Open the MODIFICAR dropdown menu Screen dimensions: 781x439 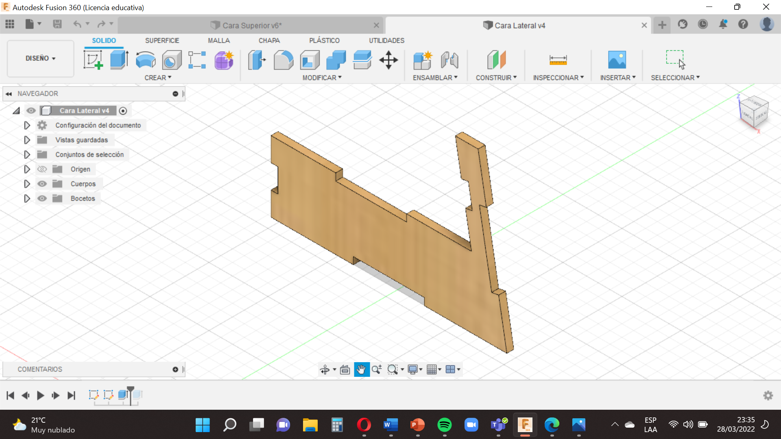(322, 78)
